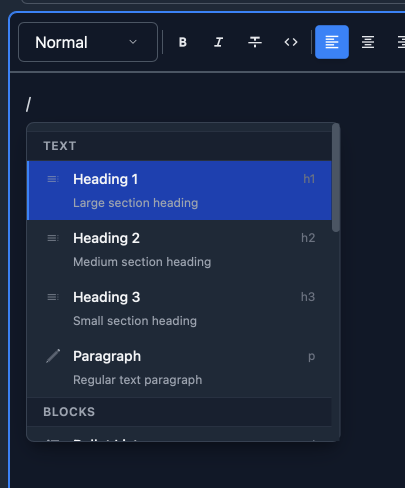Toggle bold formatting in the toolbar

point(182,42)
